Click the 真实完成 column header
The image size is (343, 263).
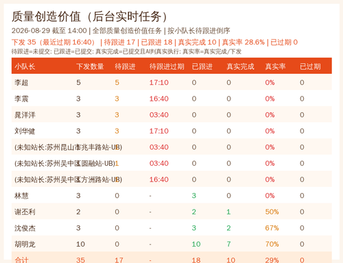[x=240, y=66]
